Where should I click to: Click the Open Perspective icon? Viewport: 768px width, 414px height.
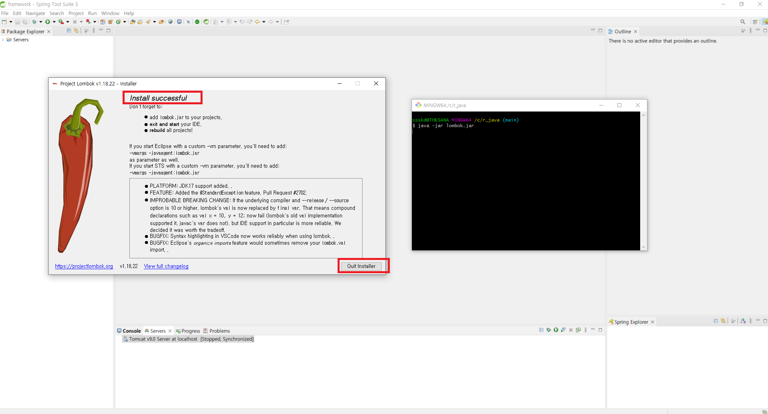(755, 22)
